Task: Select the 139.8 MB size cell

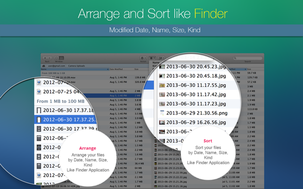Action: coord(140,78)
